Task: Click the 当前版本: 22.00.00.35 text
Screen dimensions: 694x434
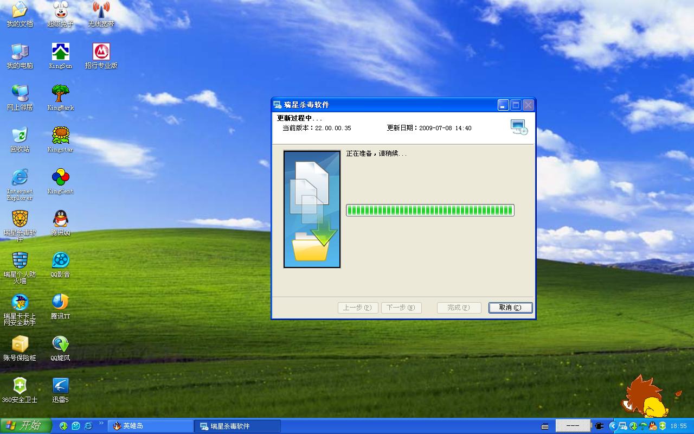Action: tap(317, 128)
